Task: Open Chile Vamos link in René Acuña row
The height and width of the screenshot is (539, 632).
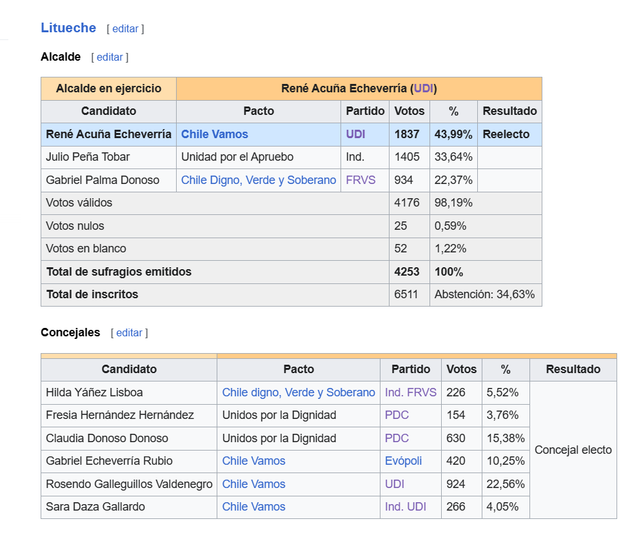Action: point(214,134)
